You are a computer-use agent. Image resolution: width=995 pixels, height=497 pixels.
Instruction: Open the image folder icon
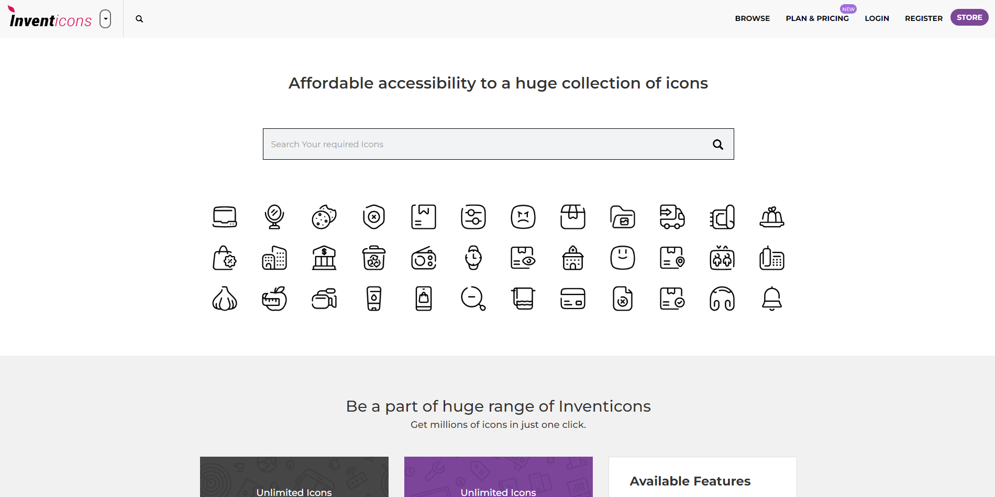tap(623, 217)
